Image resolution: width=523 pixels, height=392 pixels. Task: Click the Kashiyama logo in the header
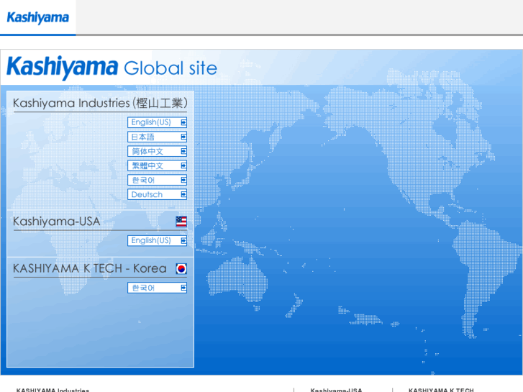37,17
